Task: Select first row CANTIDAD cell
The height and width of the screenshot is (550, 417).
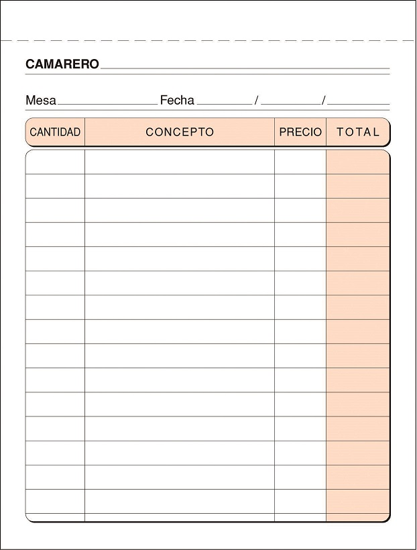Action: pyautogui.click(x=55, y=162)
